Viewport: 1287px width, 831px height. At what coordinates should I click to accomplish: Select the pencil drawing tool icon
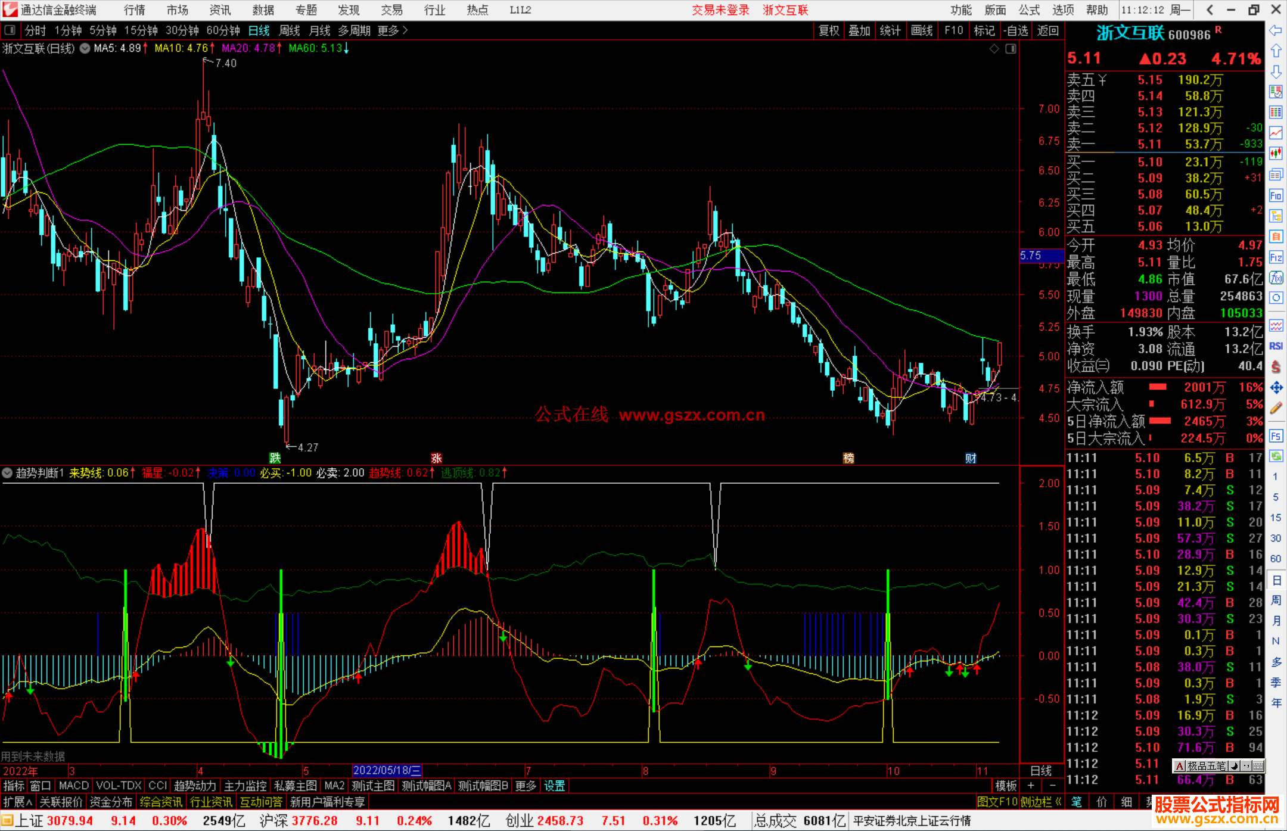pos(1276,408)
